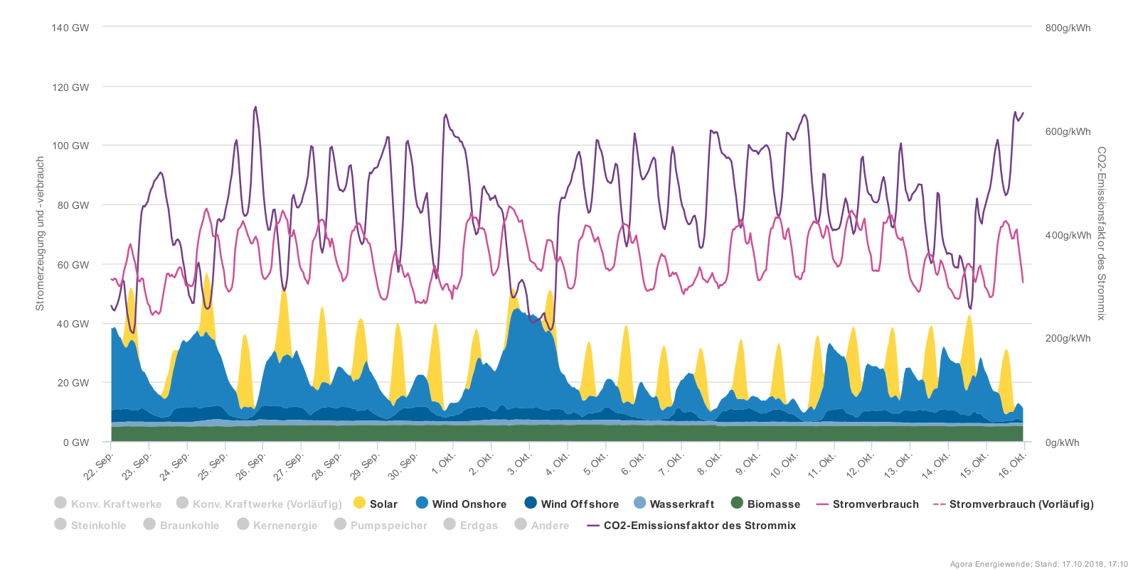Enable the Konv. Kraftwerke series
The image size is (1138, 571).
(x=116, y=504)
